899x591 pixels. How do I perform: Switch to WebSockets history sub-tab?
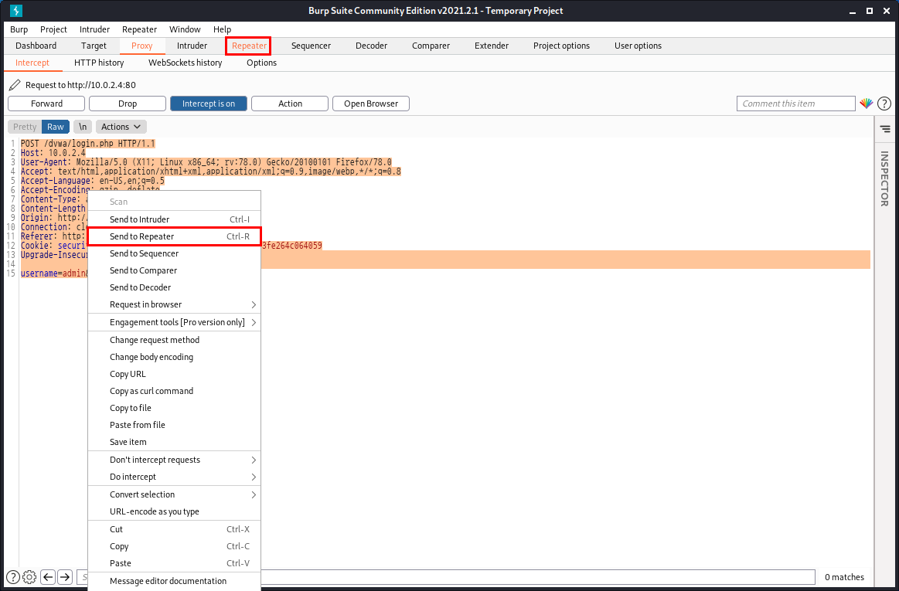[186, 63]
